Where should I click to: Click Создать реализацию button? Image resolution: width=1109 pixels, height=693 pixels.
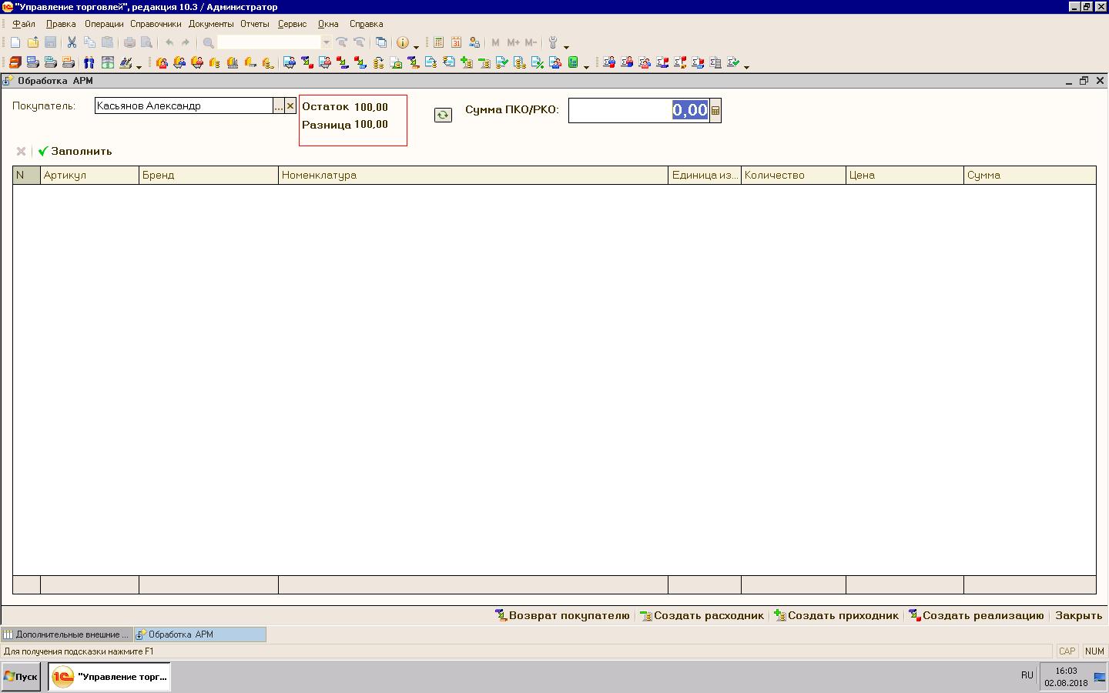point(976,615)
